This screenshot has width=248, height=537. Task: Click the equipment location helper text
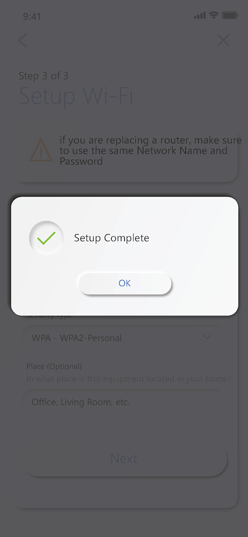[x=129, y=379]
